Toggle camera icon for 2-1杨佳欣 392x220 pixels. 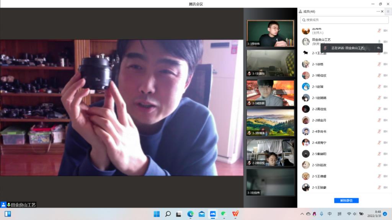385,75
